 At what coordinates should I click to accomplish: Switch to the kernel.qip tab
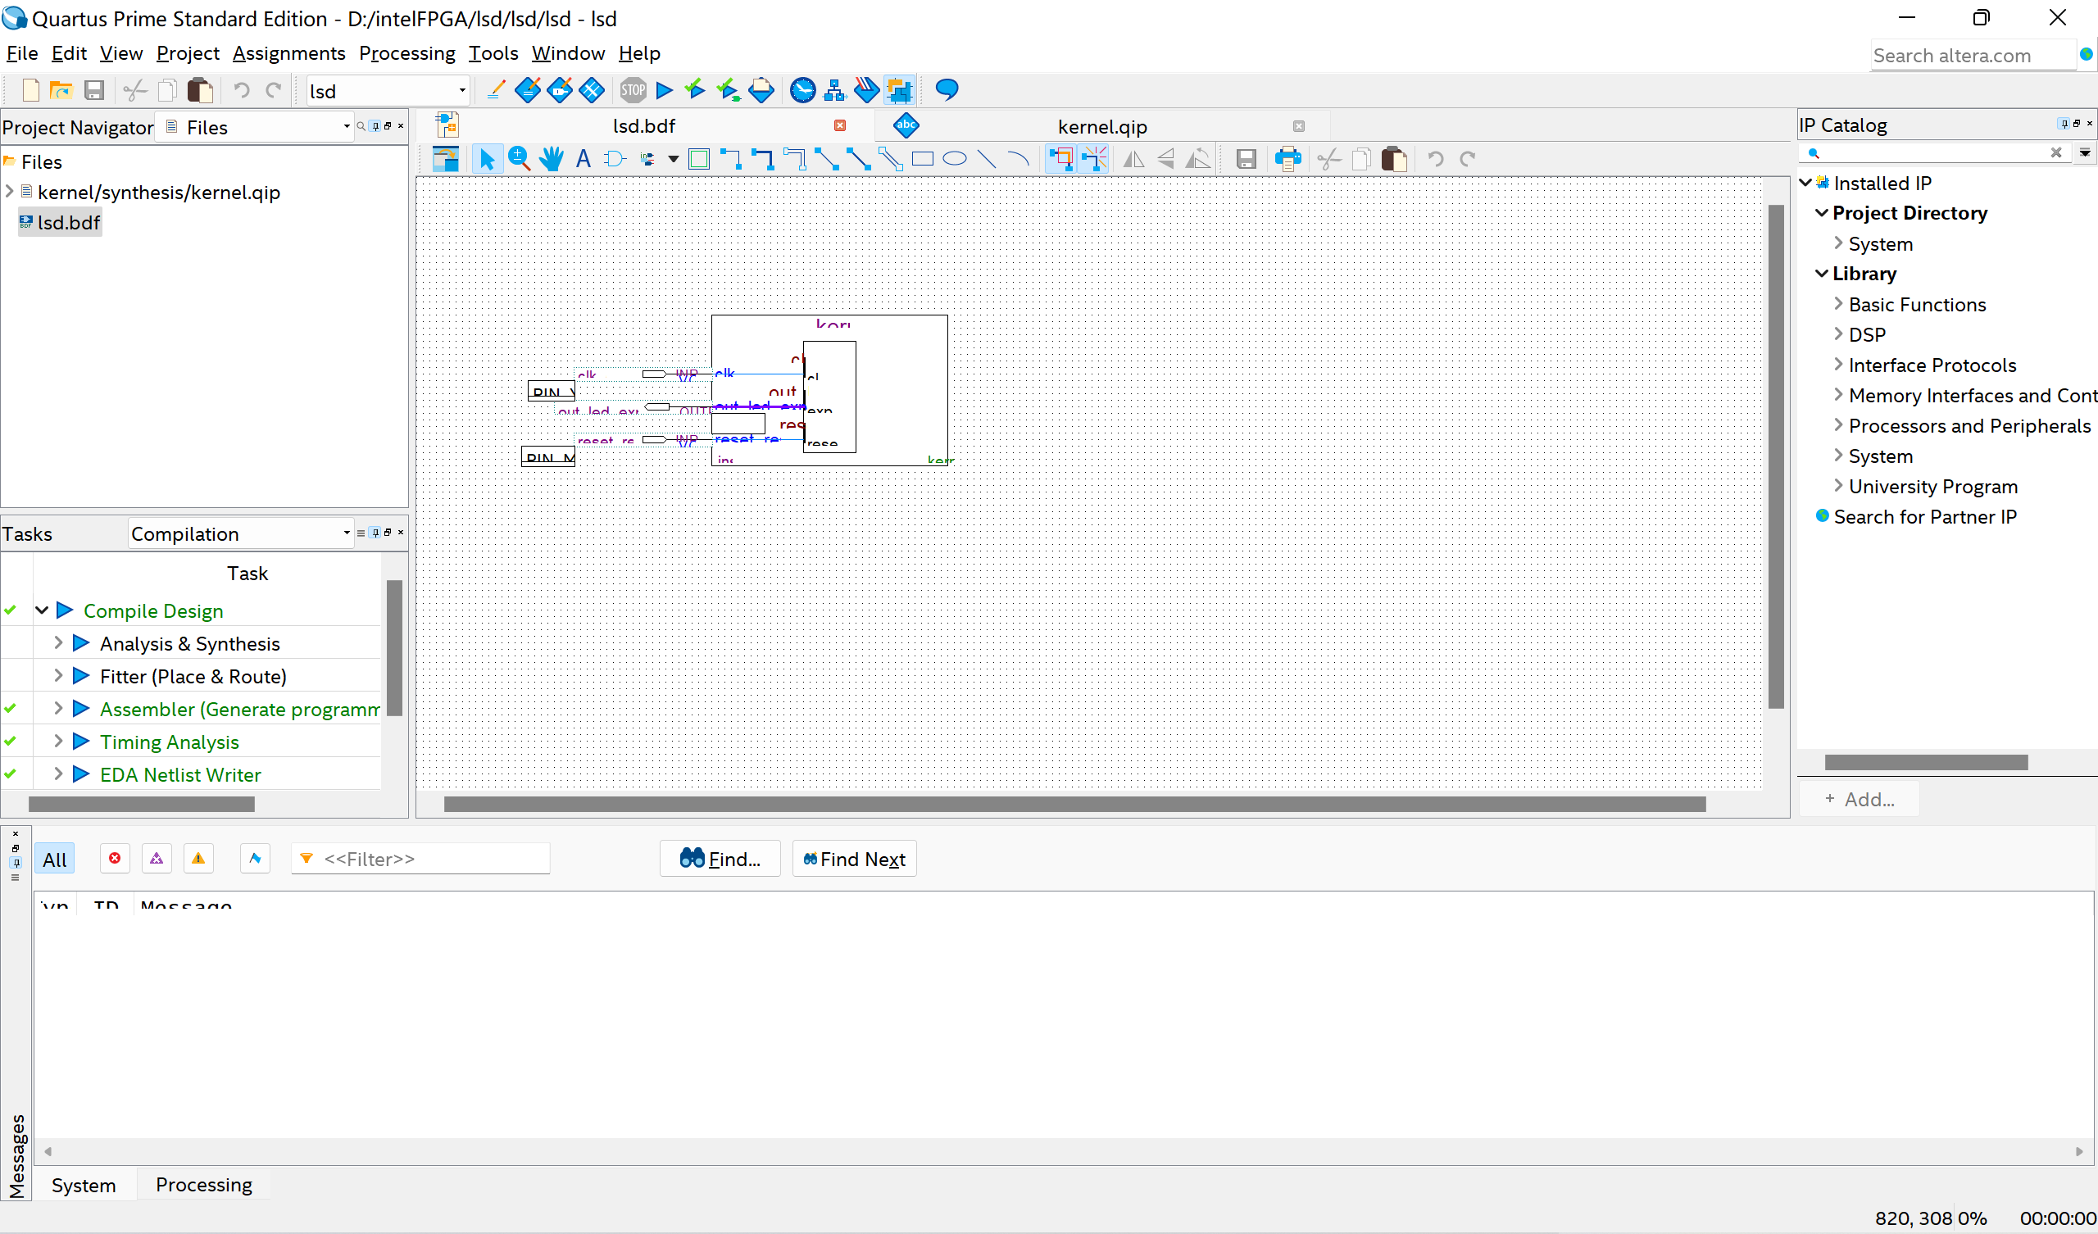1101,125
